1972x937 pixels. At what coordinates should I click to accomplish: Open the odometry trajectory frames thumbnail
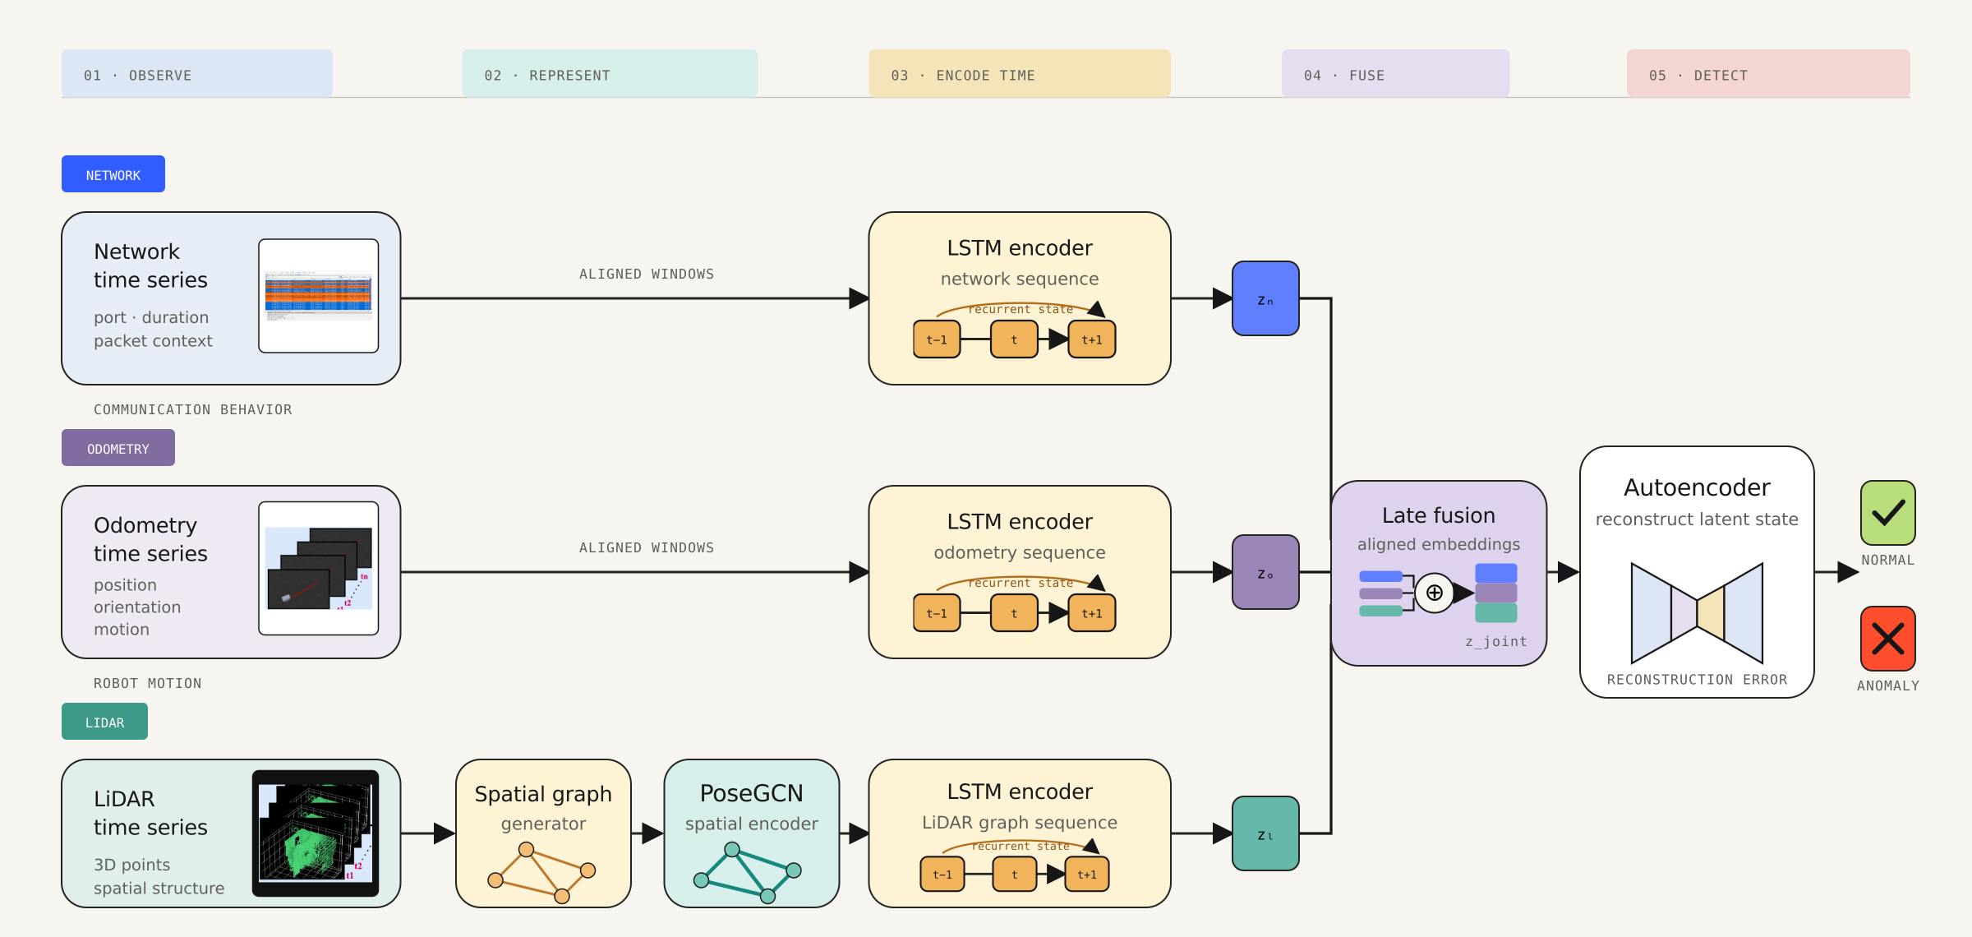[x=319, y=569]
